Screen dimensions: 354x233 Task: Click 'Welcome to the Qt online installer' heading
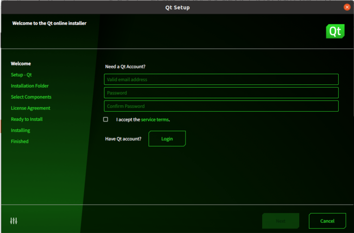point(49,23)
